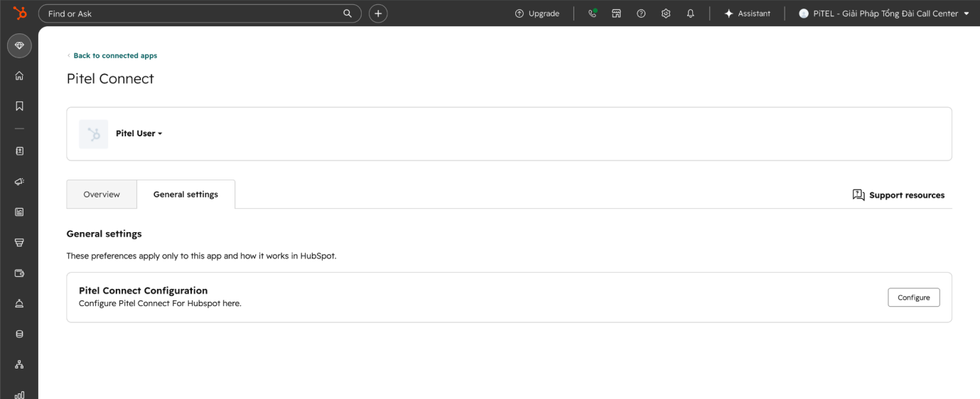Open Data Management database icon in sidebar
Image resolution: width=980 pixels, height=399 pixels.
[x=19, y=334]
